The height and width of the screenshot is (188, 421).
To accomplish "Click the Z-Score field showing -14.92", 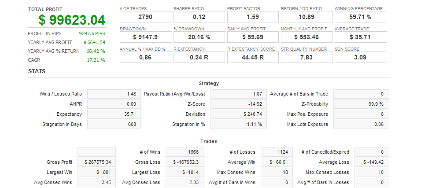I will click(x=238, y=104).
